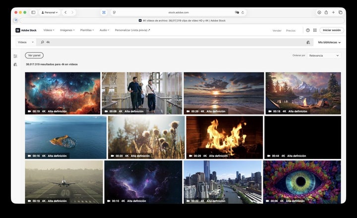
Task: Expand the Mis bibliotecas dropdown
Action: point(329,43)
